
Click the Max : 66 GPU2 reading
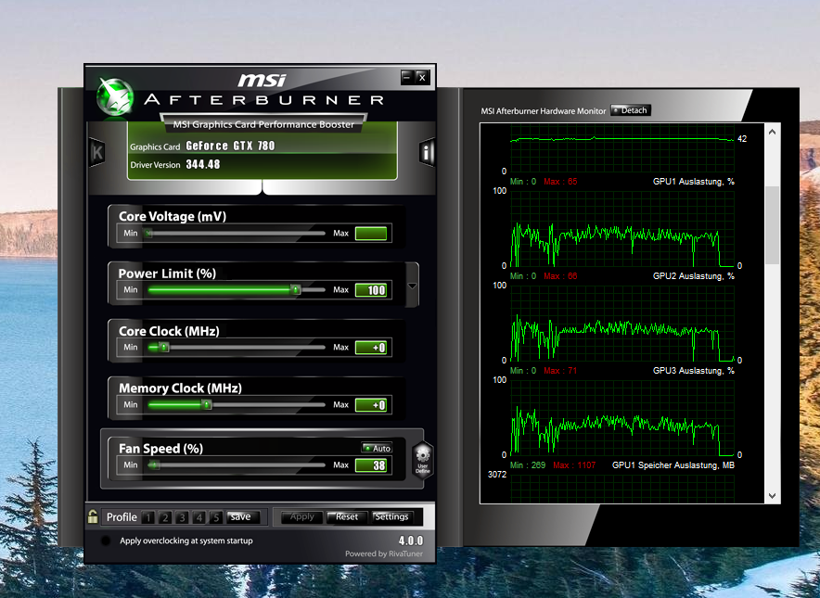click(x=560, y=276)
